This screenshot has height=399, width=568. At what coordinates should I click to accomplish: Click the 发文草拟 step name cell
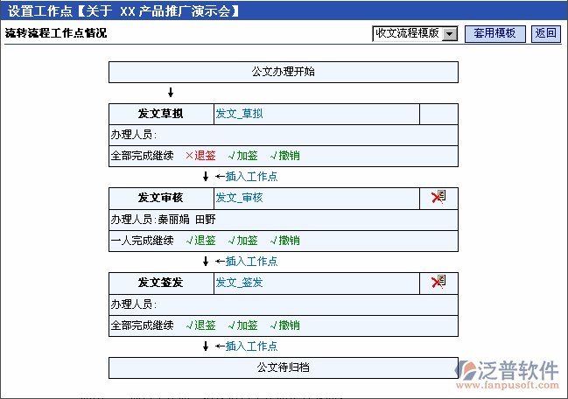pos(161,114)
